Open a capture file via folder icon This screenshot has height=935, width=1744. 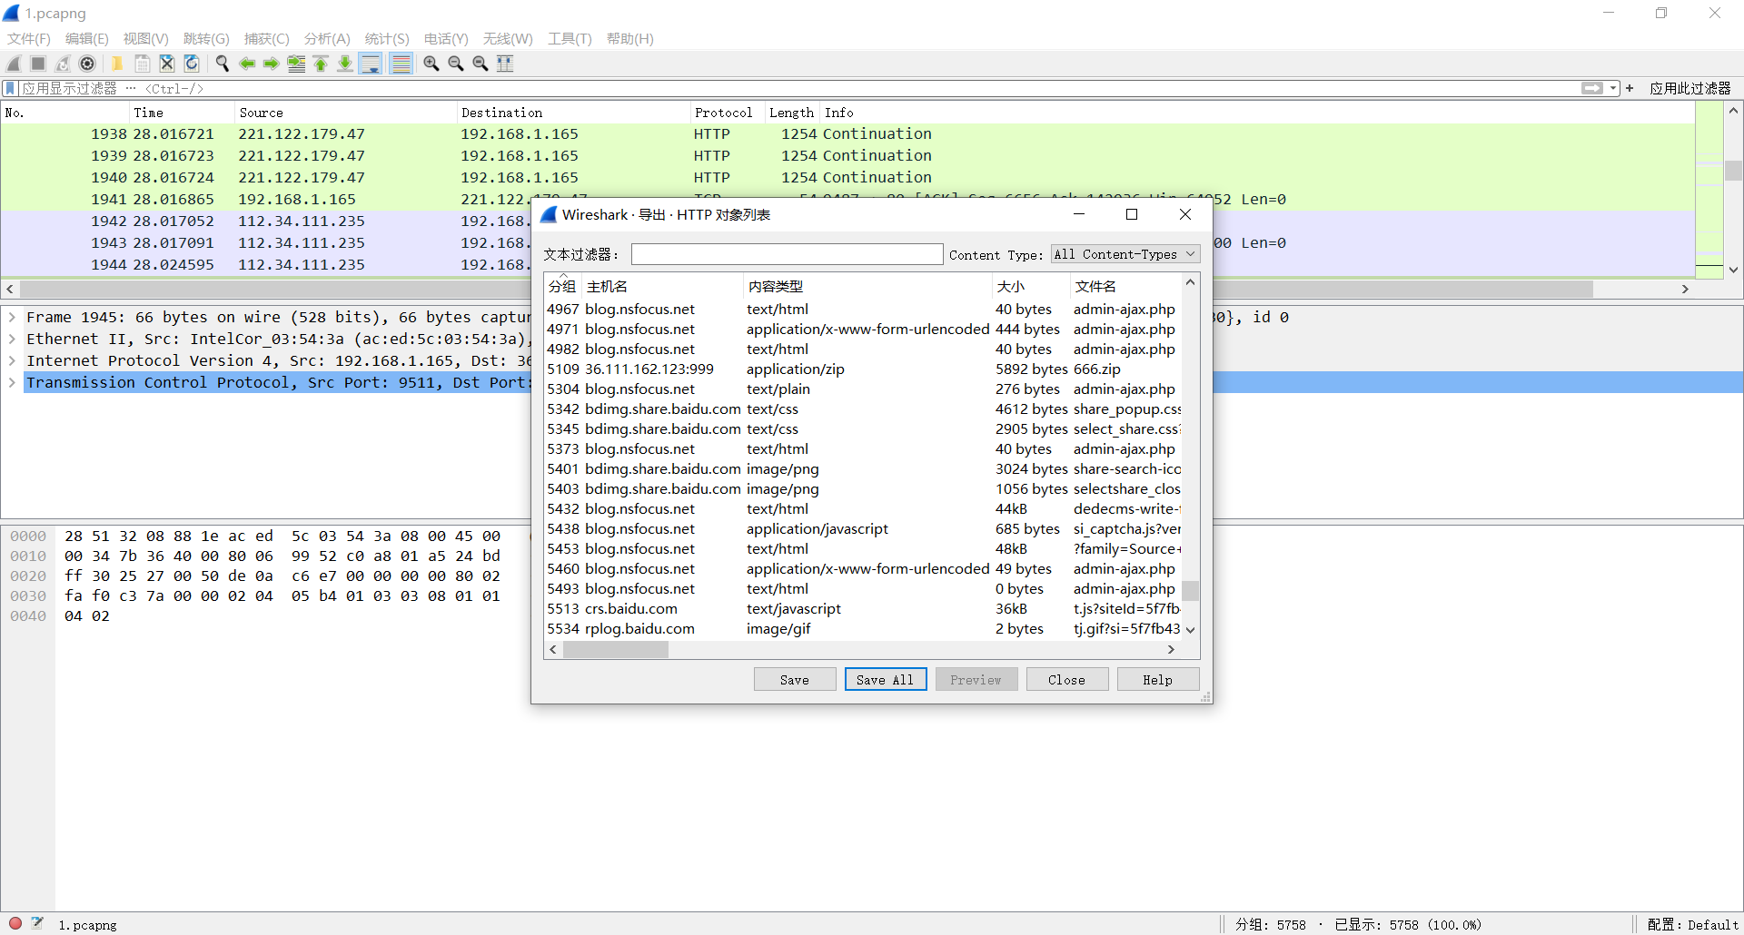[117, 64]
